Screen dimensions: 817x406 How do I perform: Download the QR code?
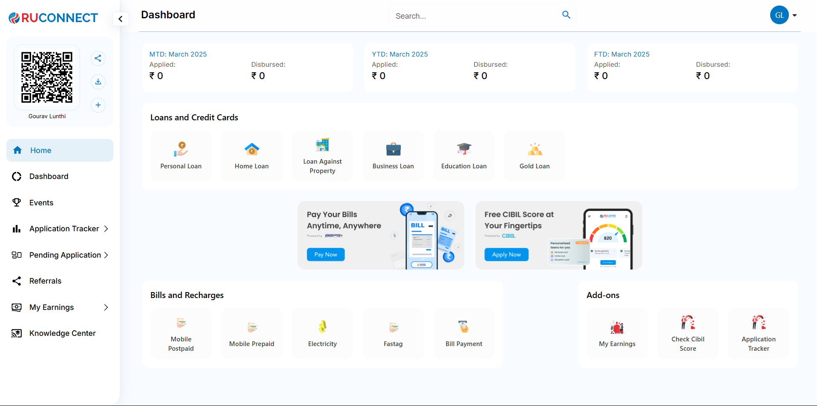coord(98,82)
